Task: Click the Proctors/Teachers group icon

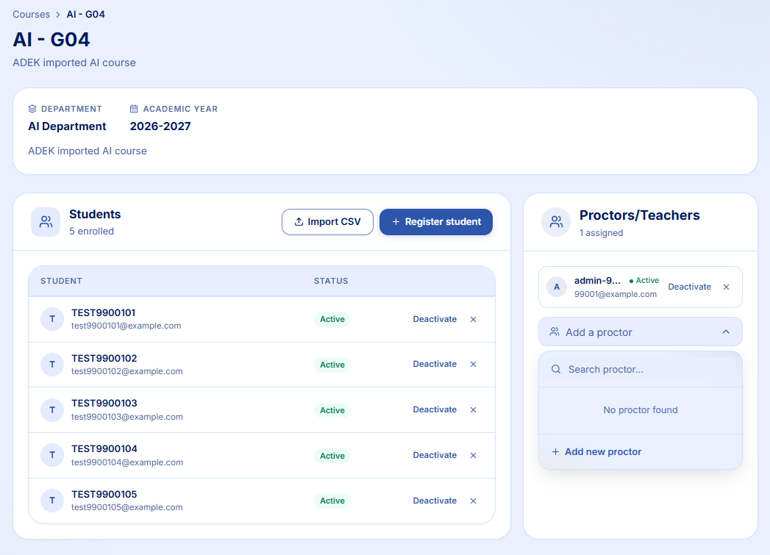Action: click(556, 222)
